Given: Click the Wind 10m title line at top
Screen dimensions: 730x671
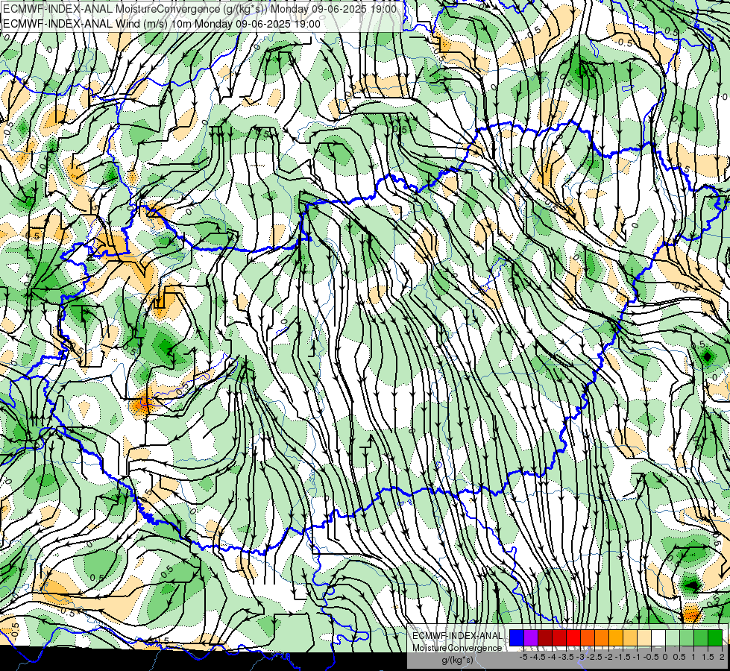Looking at the screenshot, I should (162, 24).
